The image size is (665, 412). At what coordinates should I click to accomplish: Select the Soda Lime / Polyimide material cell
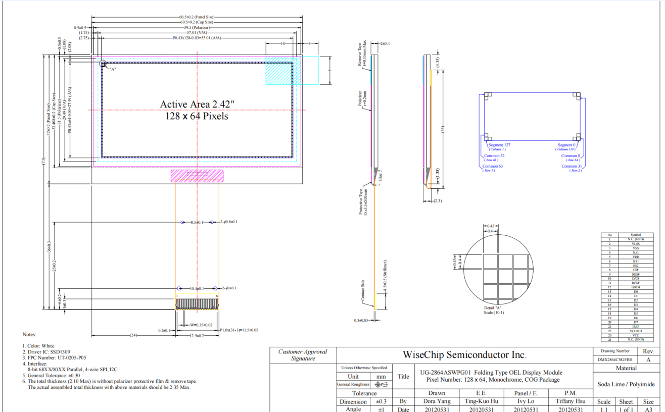pyautogui.click(x=626, y=384)
